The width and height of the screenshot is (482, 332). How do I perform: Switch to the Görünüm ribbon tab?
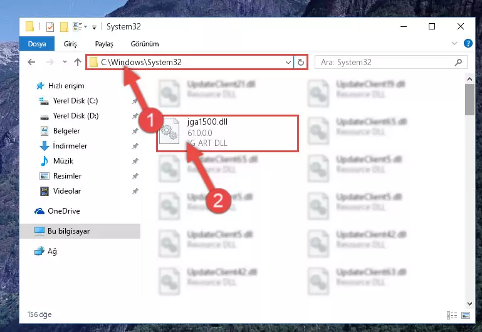point(145,44)
